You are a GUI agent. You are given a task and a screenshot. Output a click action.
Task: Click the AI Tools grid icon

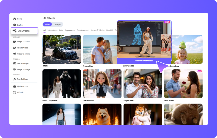pyautogui.click(x=14, y=92)
